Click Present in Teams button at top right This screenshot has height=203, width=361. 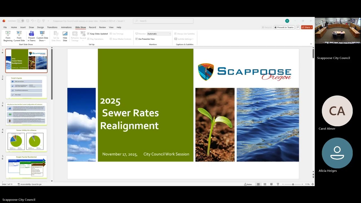[284, 27]
